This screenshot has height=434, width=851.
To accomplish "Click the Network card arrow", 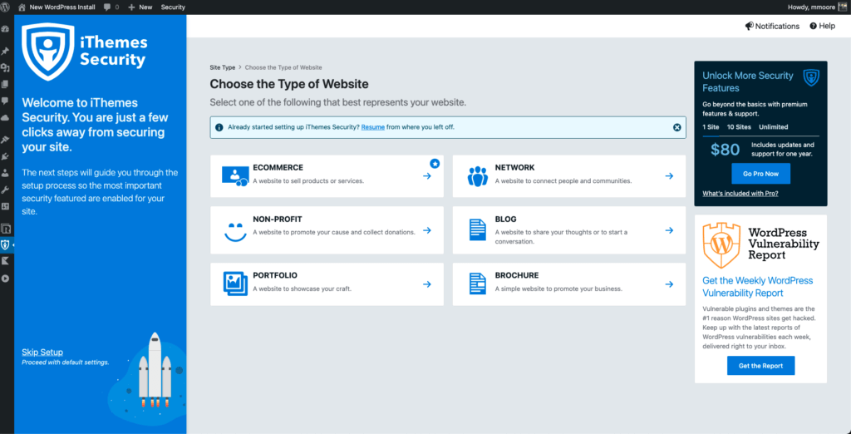I will click(669, 176).
